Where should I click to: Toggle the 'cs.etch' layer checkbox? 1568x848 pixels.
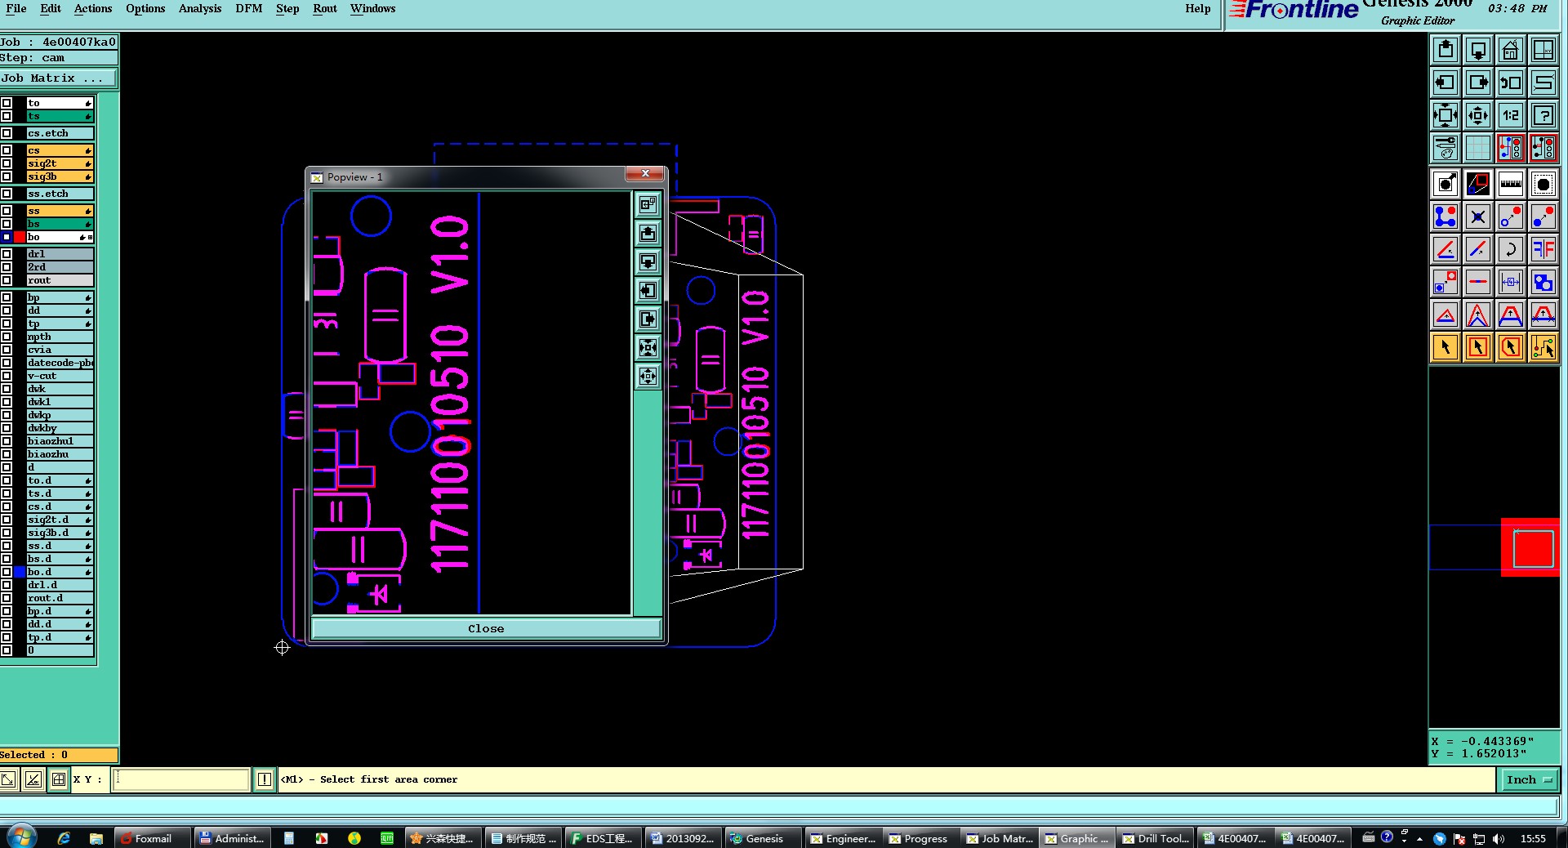[7, 133]
